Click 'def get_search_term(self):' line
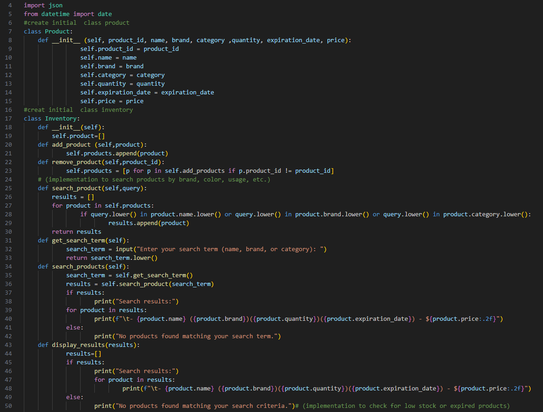Screen dimensions: 543x412 83,240
